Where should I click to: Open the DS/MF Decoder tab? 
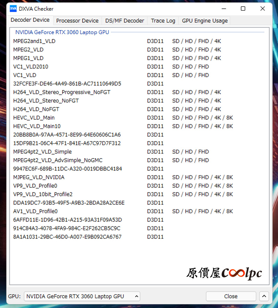point(124,20)
